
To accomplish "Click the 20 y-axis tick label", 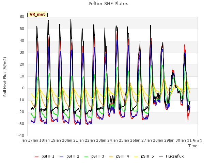I will [x=22, y=64].
